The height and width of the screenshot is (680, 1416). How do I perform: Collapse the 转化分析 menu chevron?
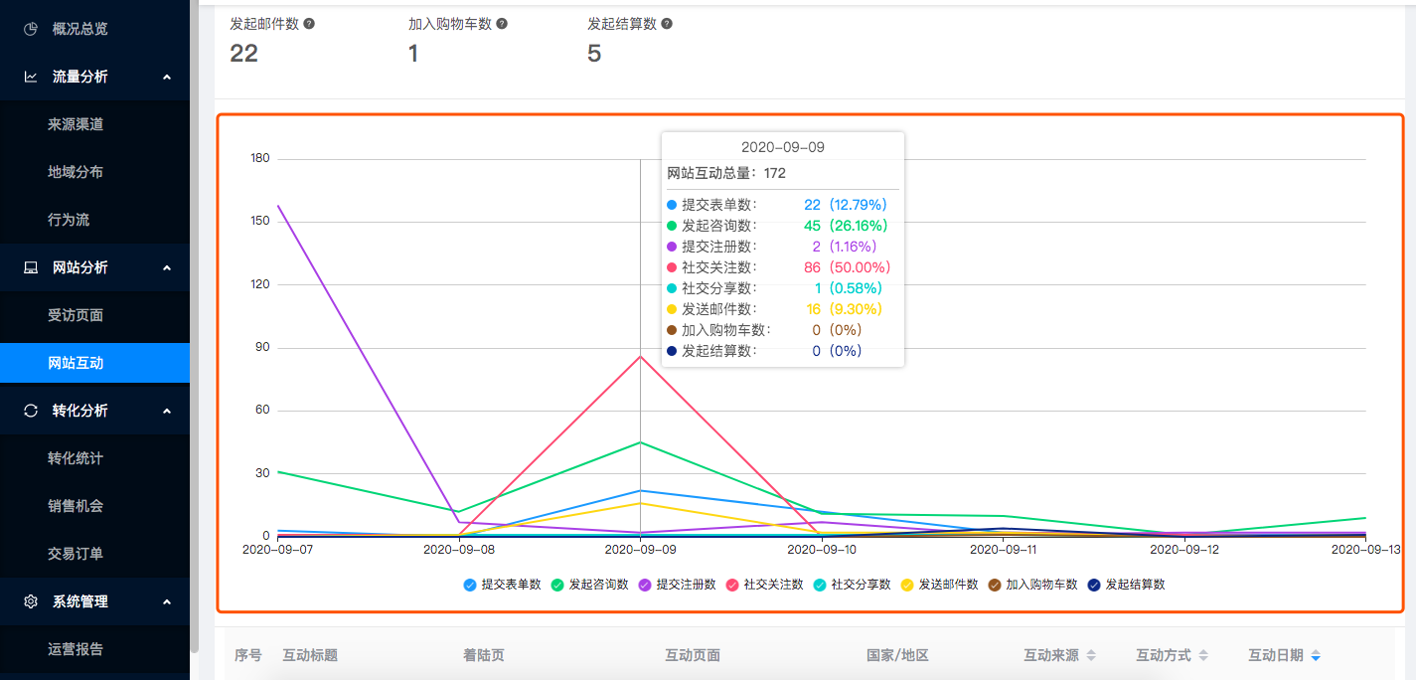pos(167,411)
